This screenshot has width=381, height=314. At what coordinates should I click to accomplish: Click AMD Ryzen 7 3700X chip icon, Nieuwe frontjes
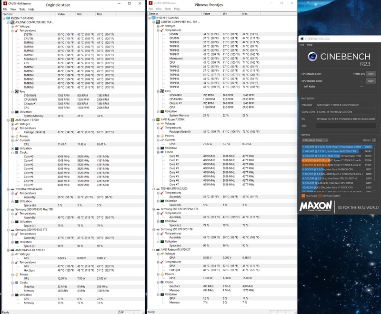coord(158,119)
